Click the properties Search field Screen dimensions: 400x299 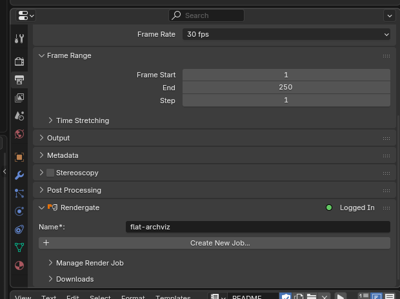[x=206, y=15]
